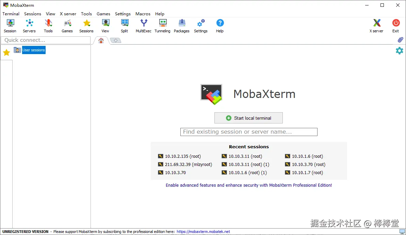406x235 pixels.
Task: Click the Exit power icon
Action: tap(396, 26)
